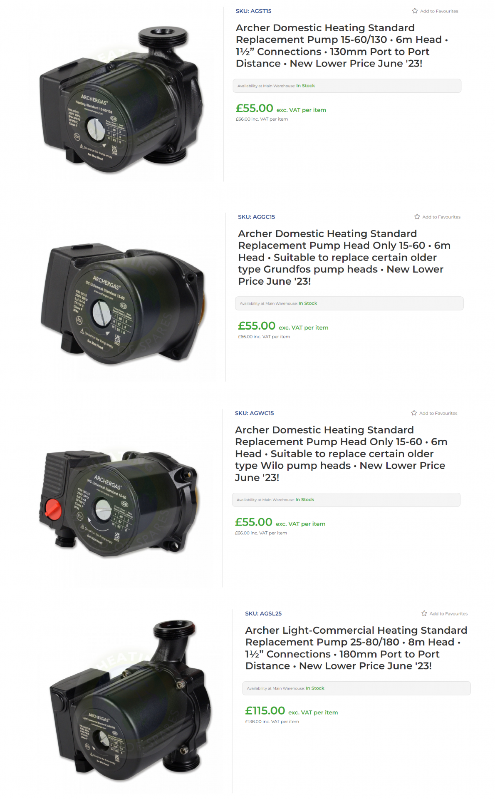Open the Wilo pump heads product title
This screenshot has width=495, height=799.
click(341, 454)
